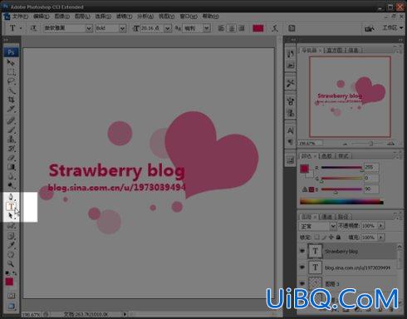Select the Healing Brush tool

11,120
